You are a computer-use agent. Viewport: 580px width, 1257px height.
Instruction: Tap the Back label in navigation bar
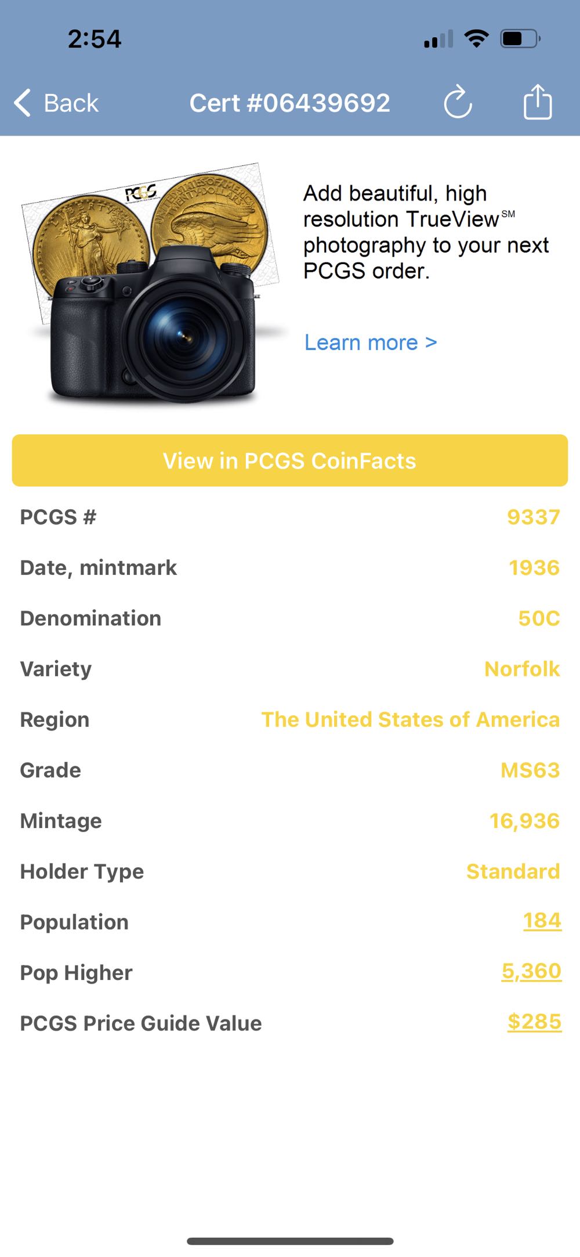tap(71, 103)
